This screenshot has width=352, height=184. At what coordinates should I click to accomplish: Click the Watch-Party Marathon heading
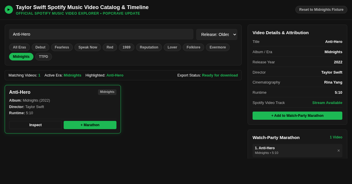(x=276, y=138)
